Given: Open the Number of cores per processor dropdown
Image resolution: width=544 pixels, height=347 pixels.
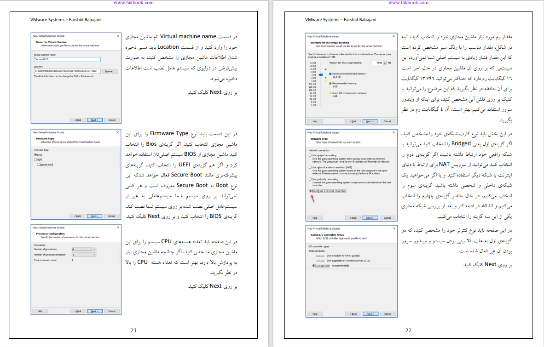Looking at the screenshot, I should pos(84,255).
